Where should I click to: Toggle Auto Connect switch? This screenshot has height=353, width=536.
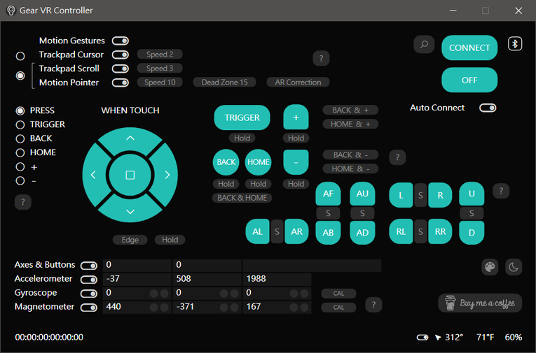pos(488,108)
